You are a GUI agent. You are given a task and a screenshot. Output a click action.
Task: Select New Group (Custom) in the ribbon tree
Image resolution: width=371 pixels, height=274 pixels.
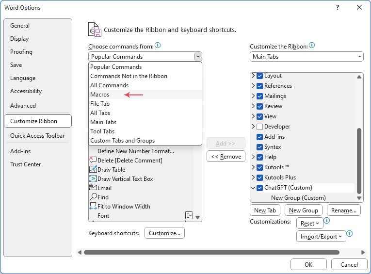[298, 198]
